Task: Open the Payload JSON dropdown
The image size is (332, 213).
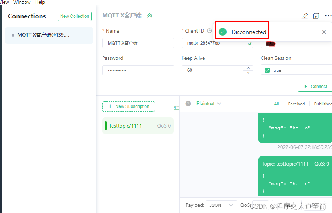Action: [x=221, y=205]
